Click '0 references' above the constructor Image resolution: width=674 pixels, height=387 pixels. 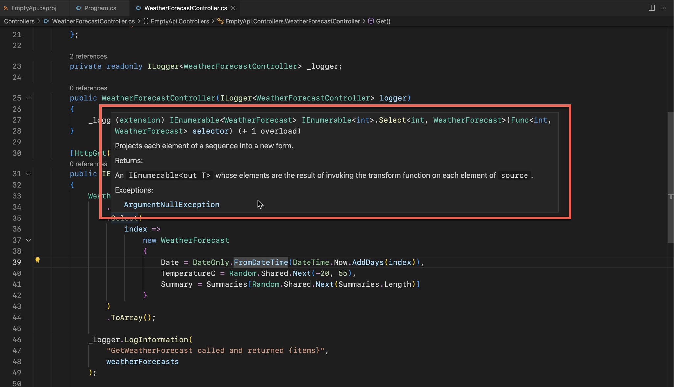(88, 88)
